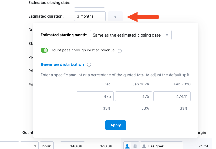Click the 3 months duration field
Image resolution: width=216 pixels, height=149 pixels.
tap(90, 16)
